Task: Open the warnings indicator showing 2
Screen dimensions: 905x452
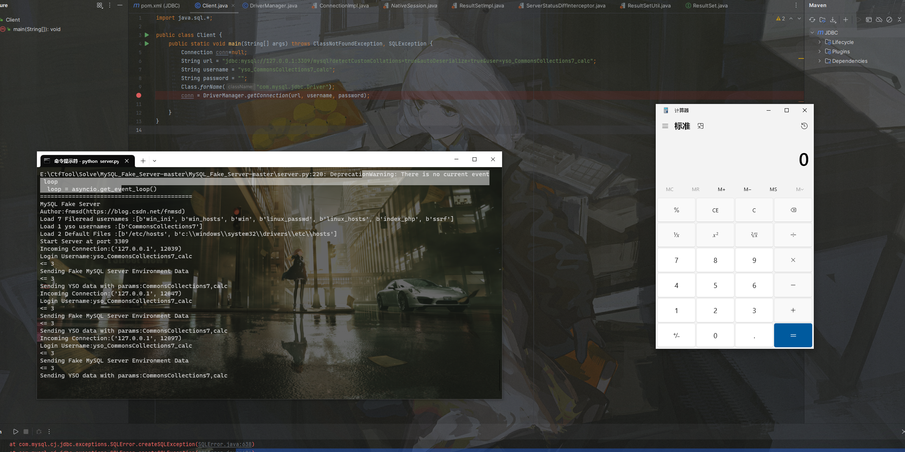Action: point(781,18)
